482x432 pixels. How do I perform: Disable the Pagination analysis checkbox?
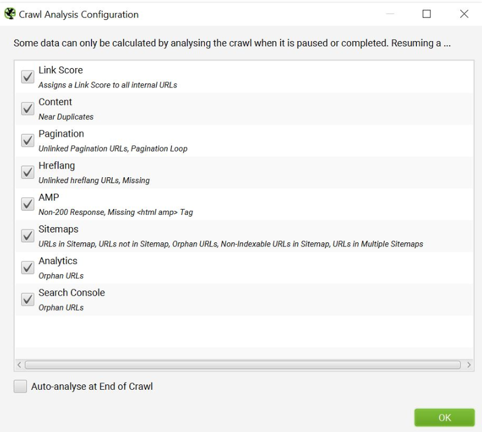[x=27, y=140]
